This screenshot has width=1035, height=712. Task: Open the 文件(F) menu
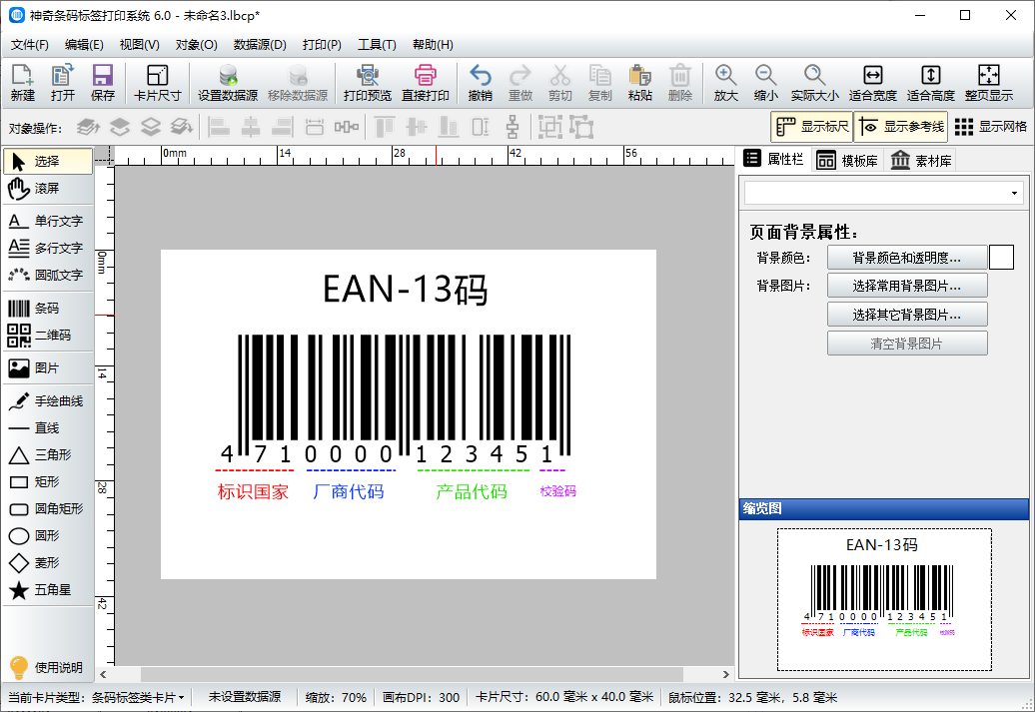(x=30, y=45)
